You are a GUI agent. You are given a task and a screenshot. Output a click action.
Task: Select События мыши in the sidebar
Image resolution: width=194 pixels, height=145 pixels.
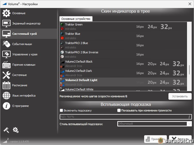(22, 44)
